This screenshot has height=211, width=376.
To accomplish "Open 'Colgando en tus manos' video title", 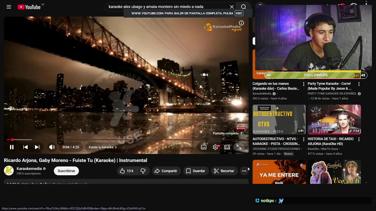I will [276, 86].
